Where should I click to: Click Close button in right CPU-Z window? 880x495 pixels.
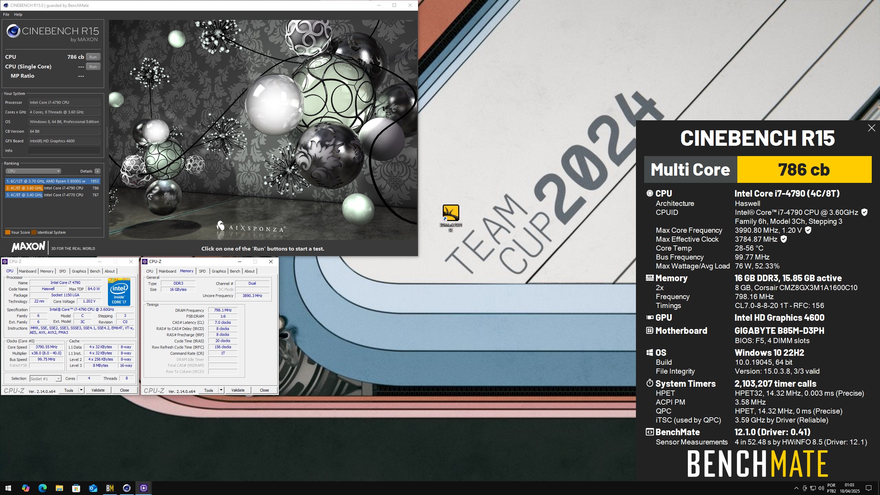(264, 390)
